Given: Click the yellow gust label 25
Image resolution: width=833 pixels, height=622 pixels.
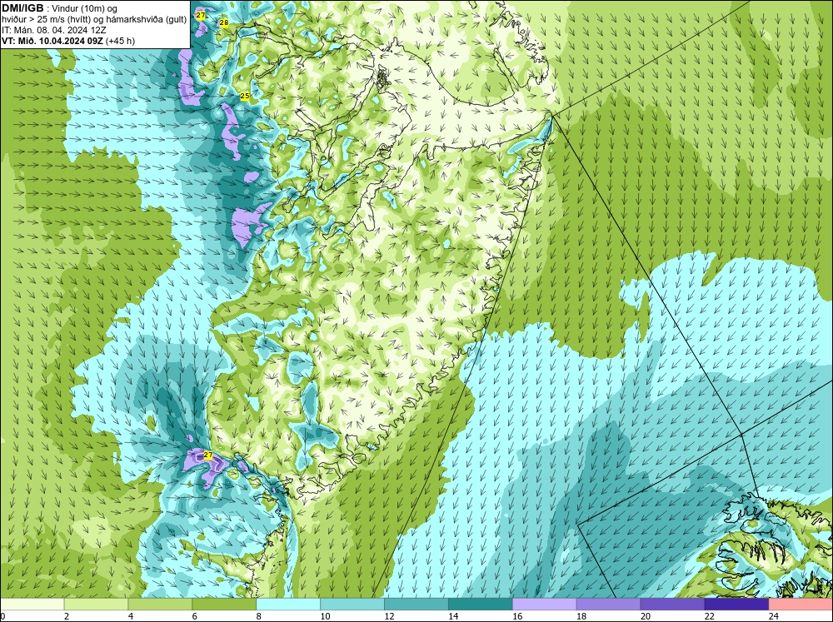Looking at the screenshot, I should (x=245, y=96).
